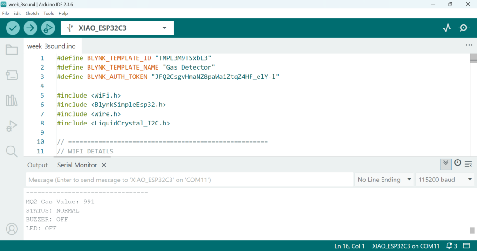Upload the sketch with the arrow button
The image size is (477, 251).
tap(30, 28)
